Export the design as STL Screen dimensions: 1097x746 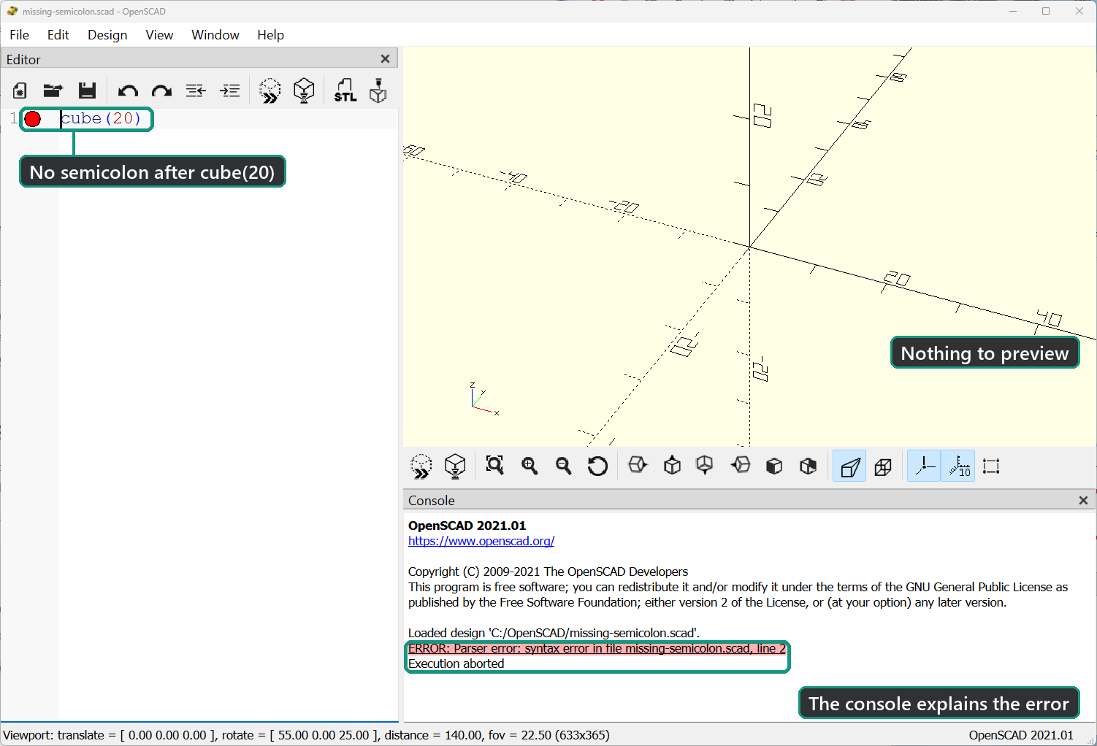[345, 91]
